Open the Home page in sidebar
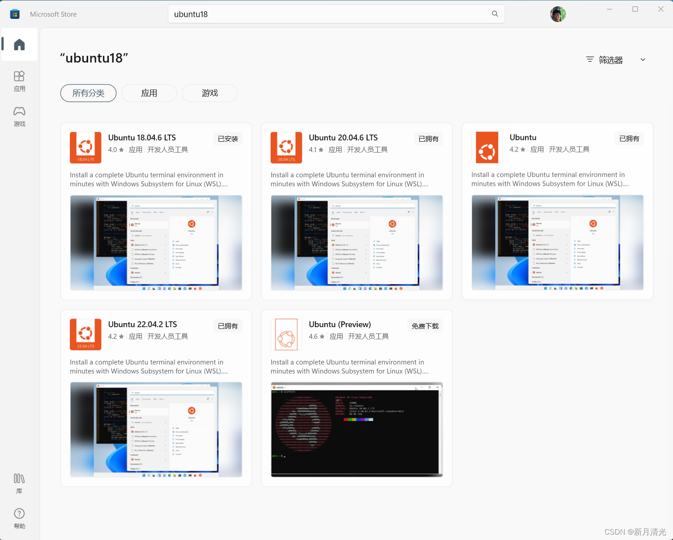Screen dimensions: 673x540 tap(19, 45)
